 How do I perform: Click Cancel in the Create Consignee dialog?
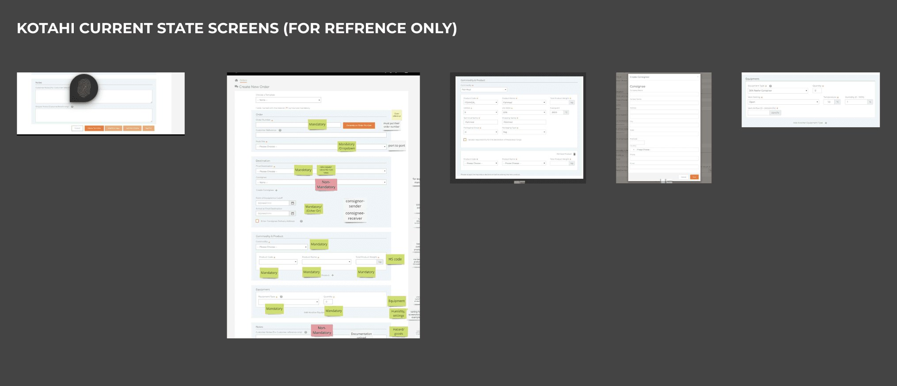coord(684,177)
